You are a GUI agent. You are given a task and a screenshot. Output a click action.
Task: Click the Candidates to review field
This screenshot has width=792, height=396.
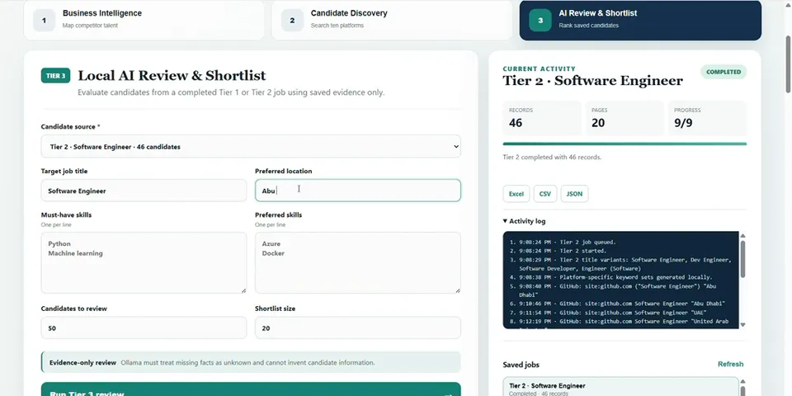144,328
